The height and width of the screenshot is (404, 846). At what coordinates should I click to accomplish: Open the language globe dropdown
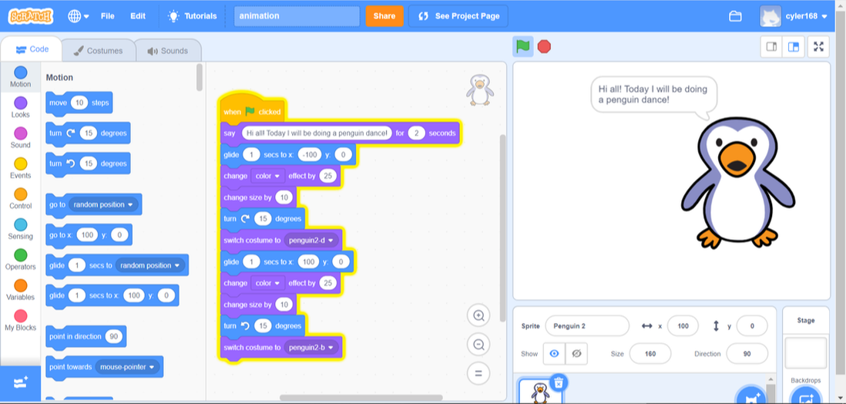pos(78,15)
